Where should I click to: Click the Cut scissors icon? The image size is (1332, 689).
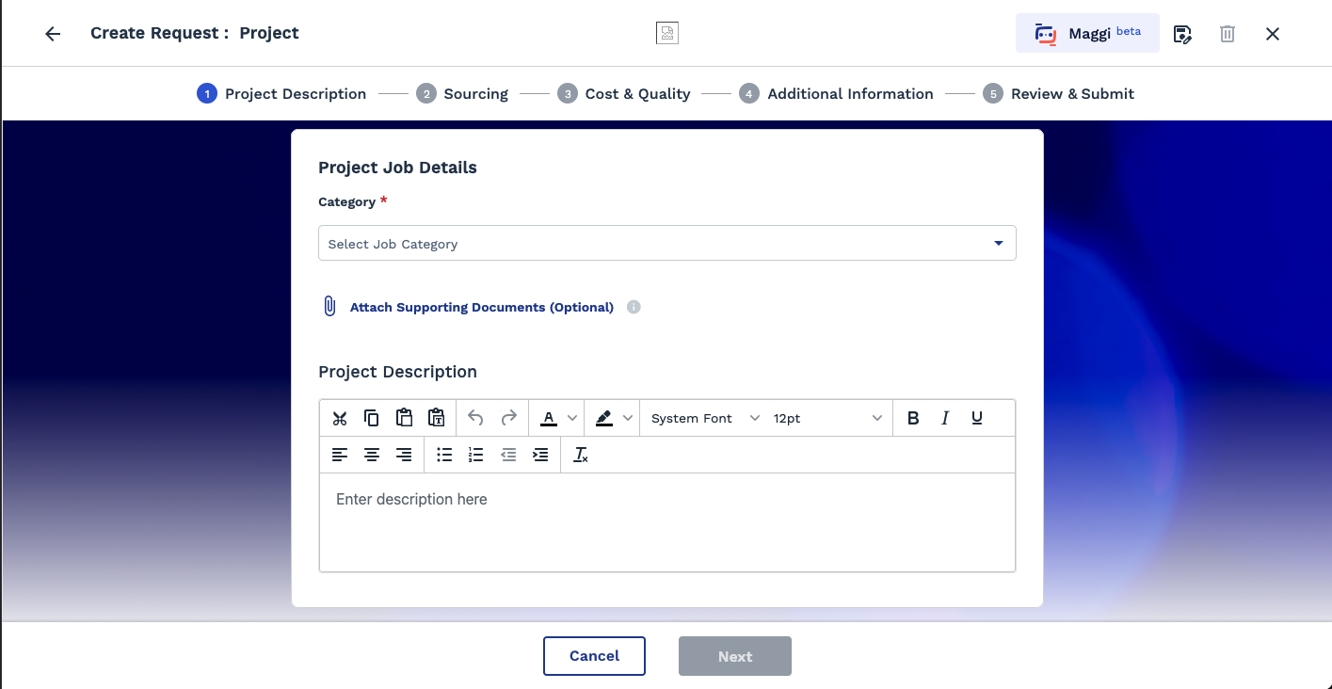[x=340, y=418]
